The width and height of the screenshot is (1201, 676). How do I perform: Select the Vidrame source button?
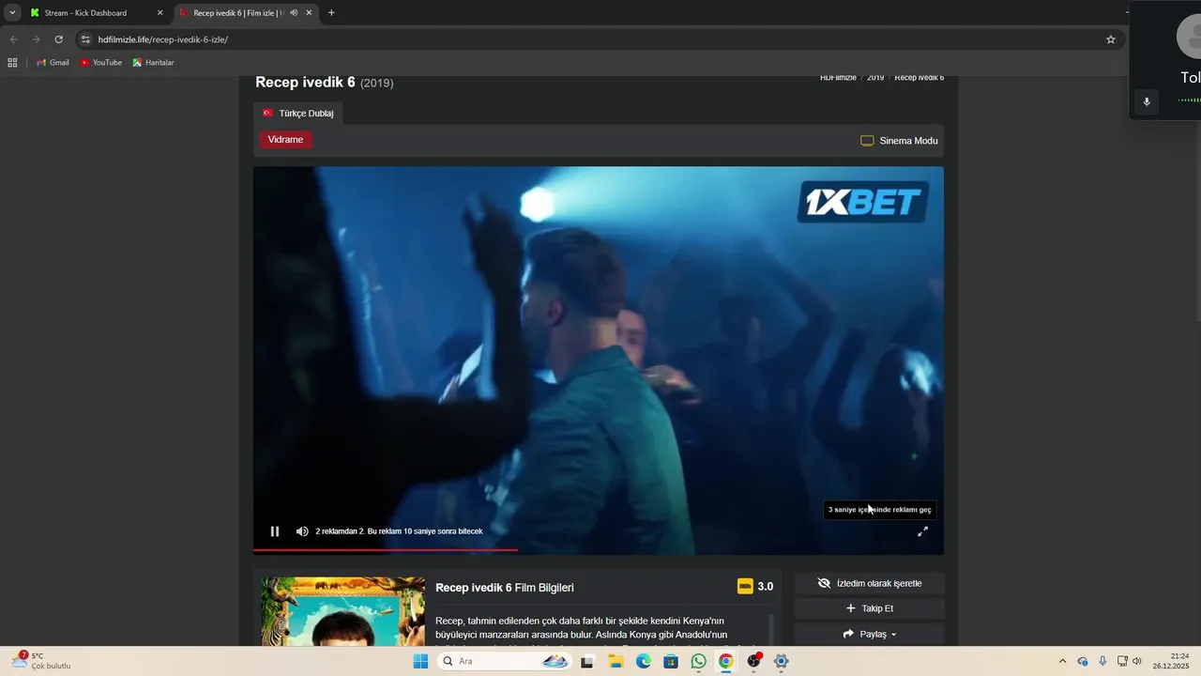click(x=285, y=140)
